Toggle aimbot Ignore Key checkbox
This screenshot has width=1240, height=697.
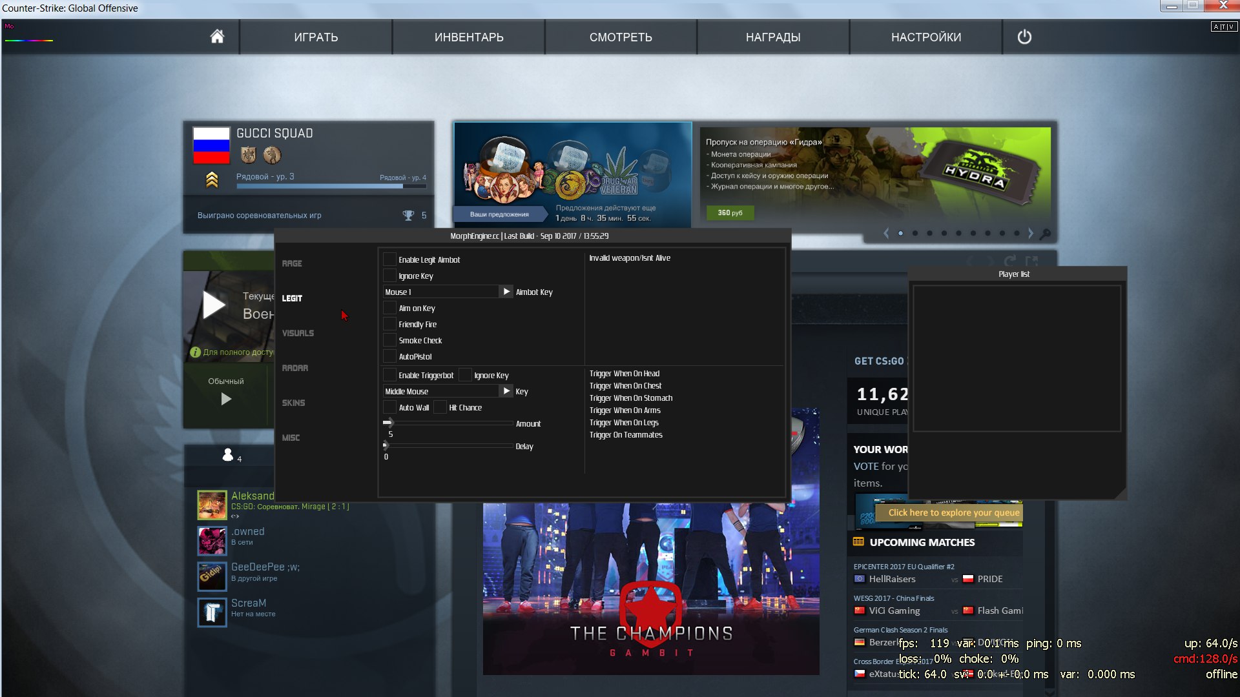pos(389,276)
